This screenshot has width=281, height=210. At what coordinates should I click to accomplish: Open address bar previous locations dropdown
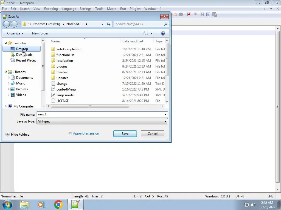coord(102,24)
